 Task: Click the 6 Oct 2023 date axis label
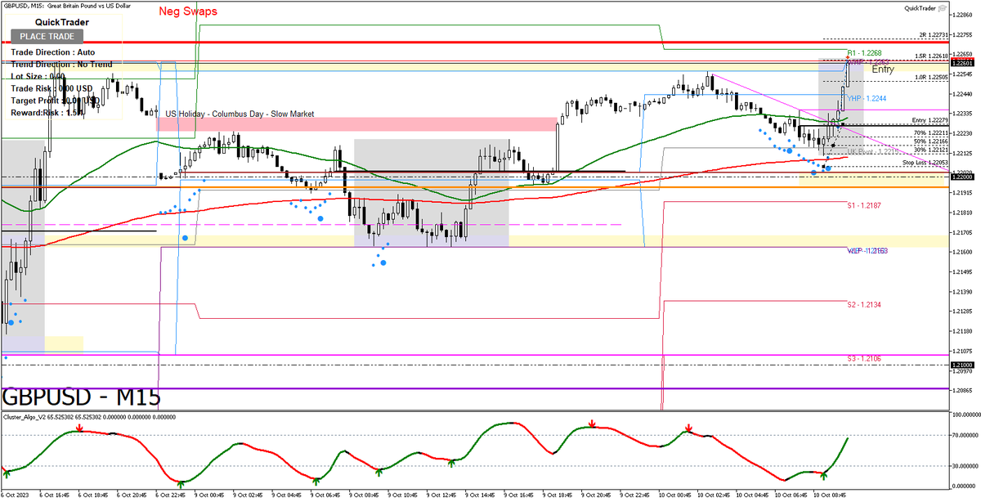click(x=15, y=495)
